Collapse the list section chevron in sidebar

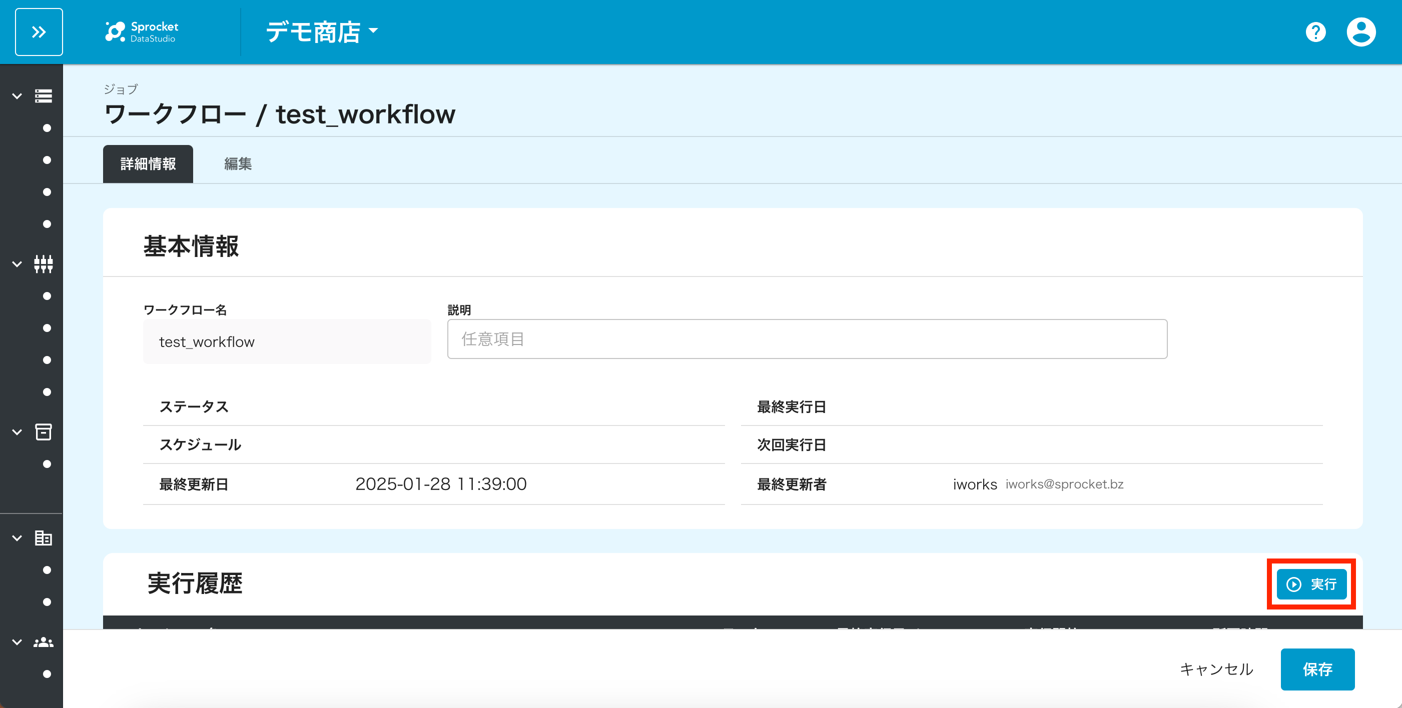click(17, 96)
